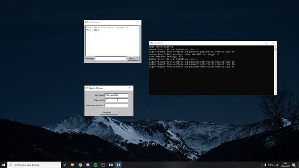This screenshot has height=168, width=299.
Task: Maximize the Chat Server console window
Action: pyautogui.click(x=266, y=43)
